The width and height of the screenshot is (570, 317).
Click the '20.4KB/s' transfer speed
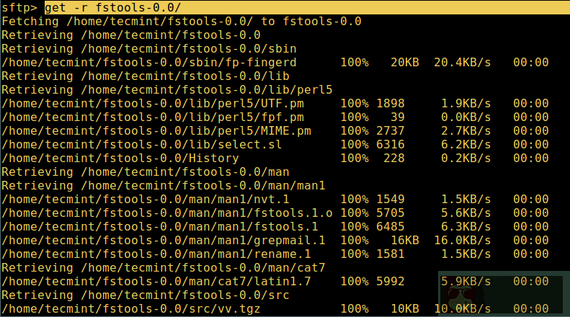[x=463, y=63]
